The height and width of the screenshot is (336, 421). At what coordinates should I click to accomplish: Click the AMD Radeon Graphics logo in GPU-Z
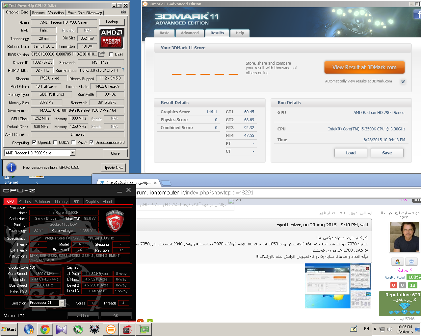[112, 38]
